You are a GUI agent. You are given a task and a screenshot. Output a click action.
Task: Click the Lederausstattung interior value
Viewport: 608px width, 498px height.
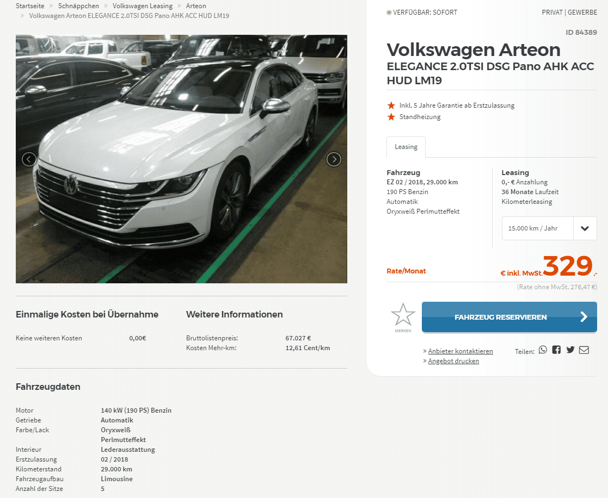pos(127,450)
